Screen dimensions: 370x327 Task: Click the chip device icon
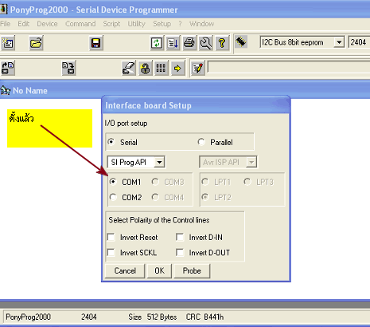click(x=241, y=41)
